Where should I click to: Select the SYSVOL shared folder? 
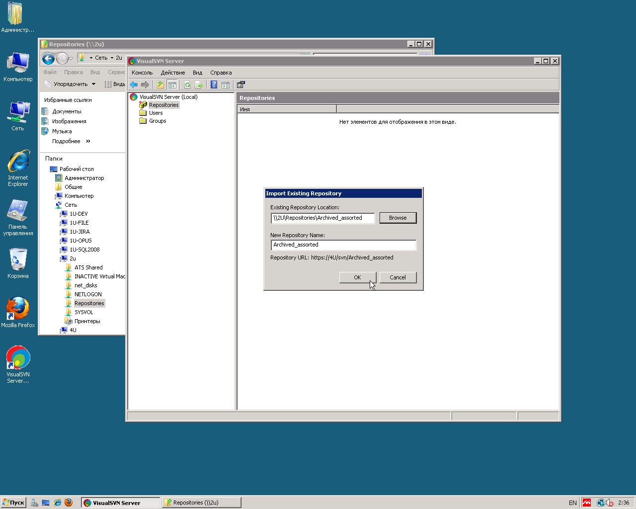(83, 312)
